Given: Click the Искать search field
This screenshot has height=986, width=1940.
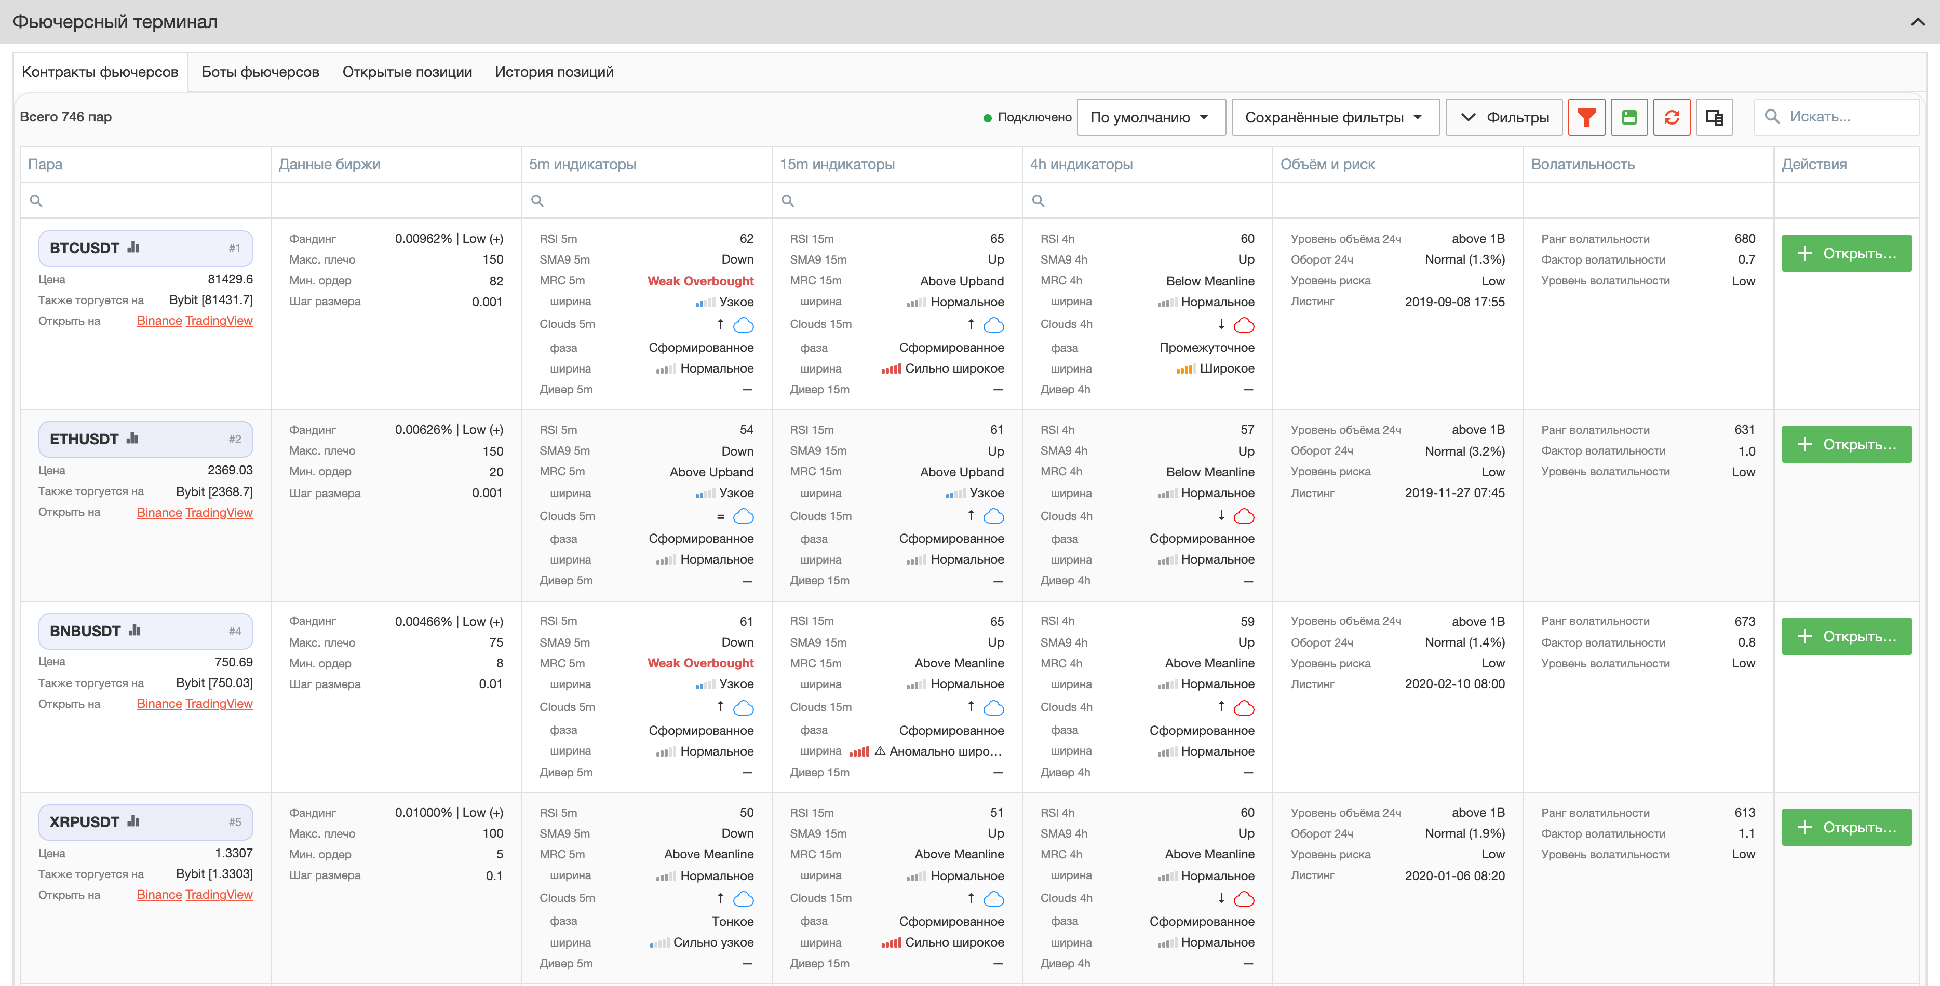Looking at the screenshot, I should tap(1836, 117).
